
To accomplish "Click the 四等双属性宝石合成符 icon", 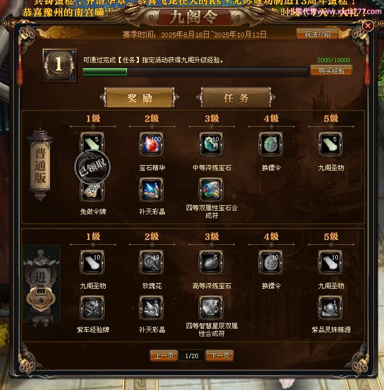I will [x=211, y=190].
